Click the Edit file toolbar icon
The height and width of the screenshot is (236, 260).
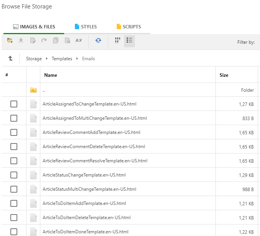click(x=33, y=40)
